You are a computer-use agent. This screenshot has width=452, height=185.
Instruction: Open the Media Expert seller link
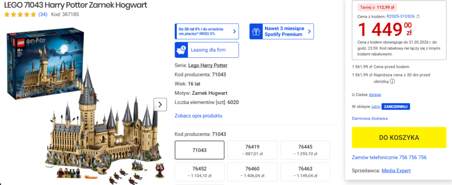click(x=396, y=170)
